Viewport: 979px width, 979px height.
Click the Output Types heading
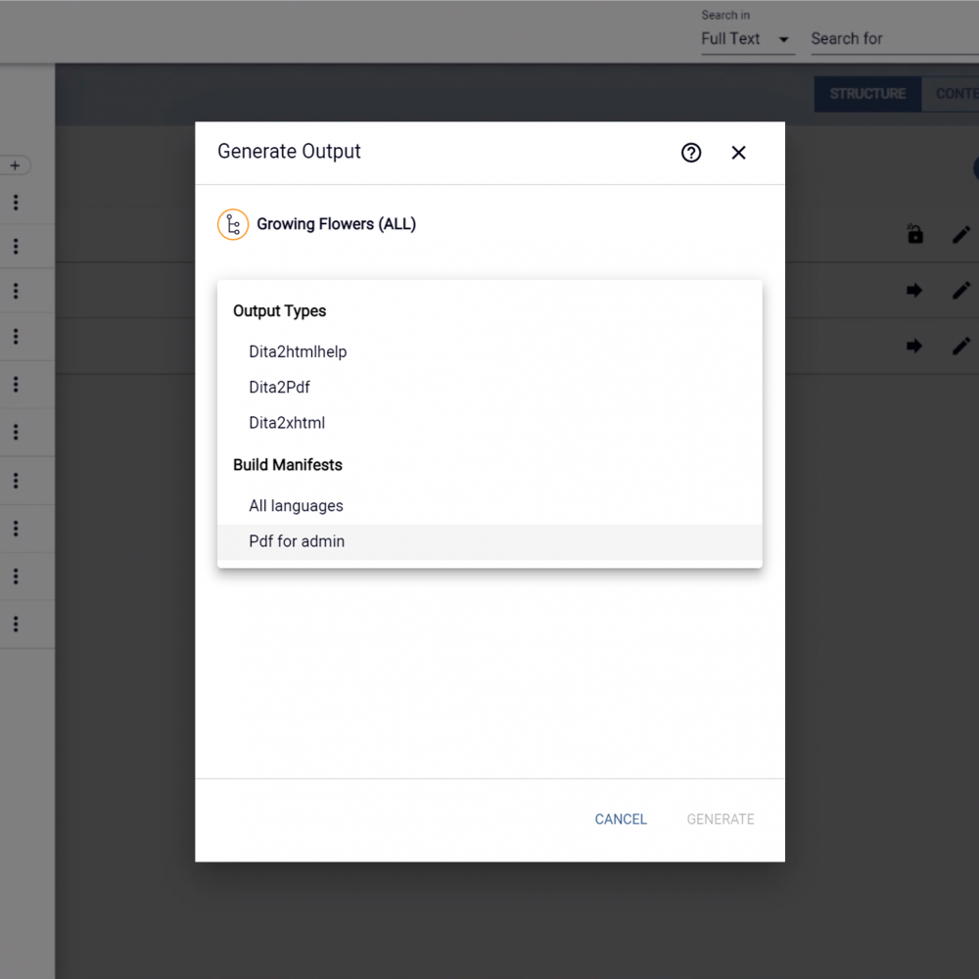click(x=280, y=311)
